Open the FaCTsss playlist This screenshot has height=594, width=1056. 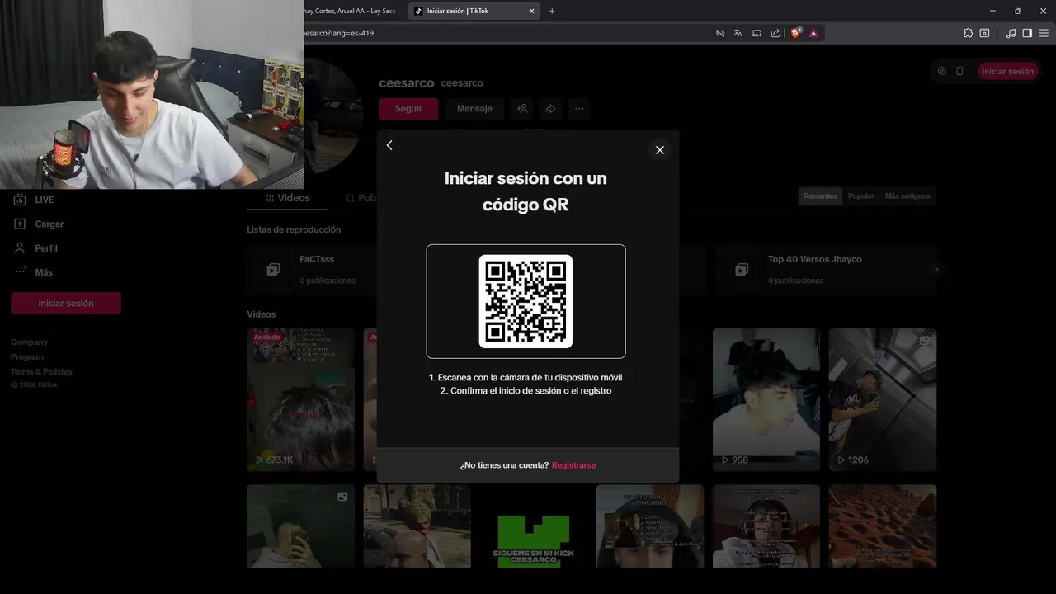(312, 269)
